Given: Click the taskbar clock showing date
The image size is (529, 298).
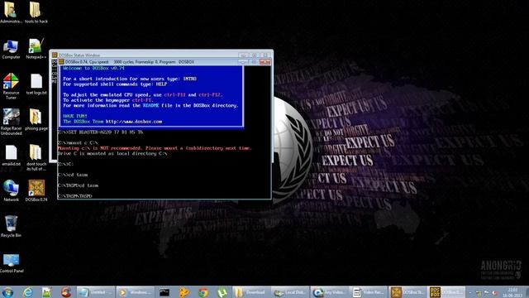Looking at the screenshot, I should (x=512, y=292).
